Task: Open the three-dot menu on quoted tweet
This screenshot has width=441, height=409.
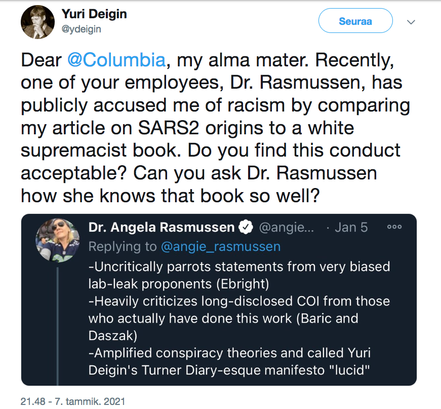Action: pos(394,227)
